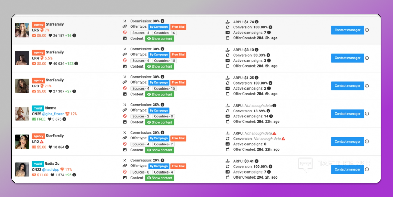Click info icon next to UR5 Commission 30%
This screenshot has width=393, height=197.
163,21
